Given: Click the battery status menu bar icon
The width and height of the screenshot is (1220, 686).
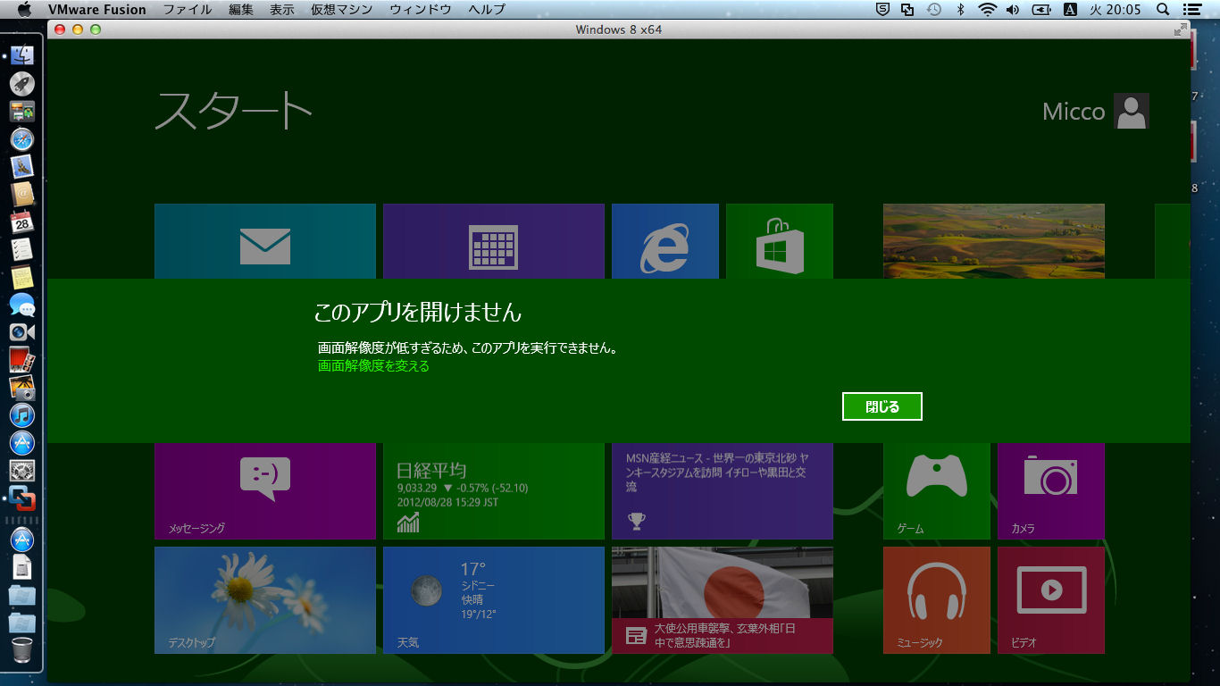Looking at the screenshot, I should [x=1041, y=9].
